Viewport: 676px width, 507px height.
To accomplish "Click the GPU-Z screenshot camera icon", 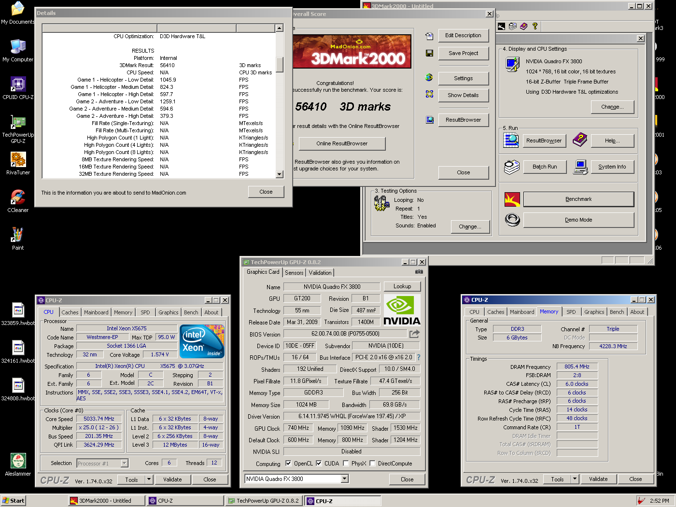I will point(419,272).
